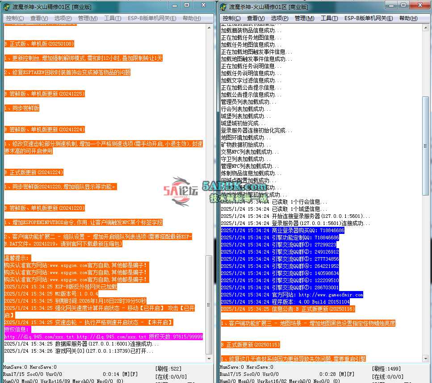The height and width of the screenshot is (383, 432).
Task: Click the B 尝鲜版、单机版更新(20241225) heading
Action: 44,94
